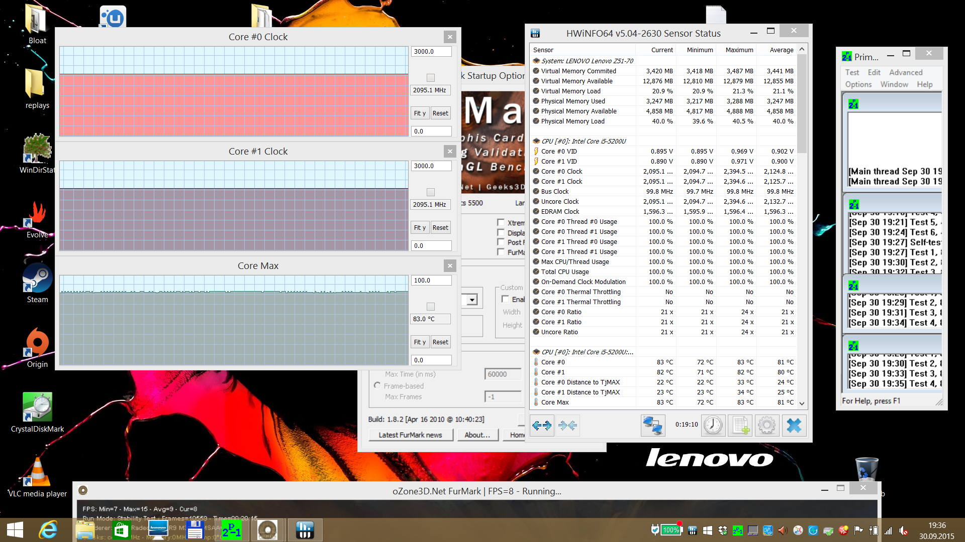965x542 pixels.
Task: Click Reset in Core Max graph
Action: pyautogui.click(x=440, y=342)
